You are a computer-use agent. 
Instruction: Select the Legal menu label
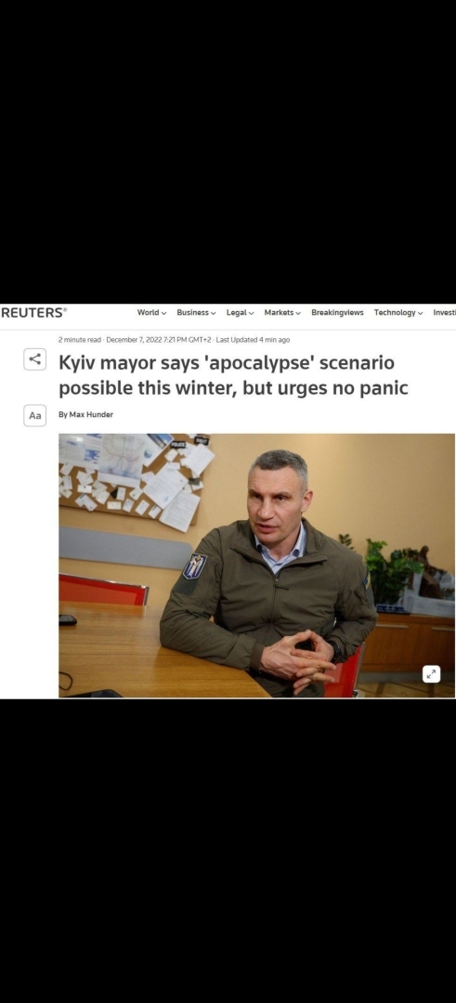coord(236,313)
